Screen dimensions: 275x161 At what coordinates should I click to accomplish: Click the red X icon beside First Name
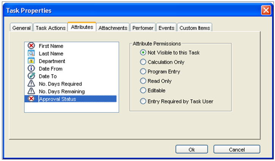31,46
